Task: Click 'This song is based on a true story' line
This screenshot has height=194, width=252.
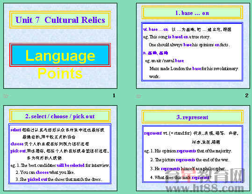Action: point(177,37)
